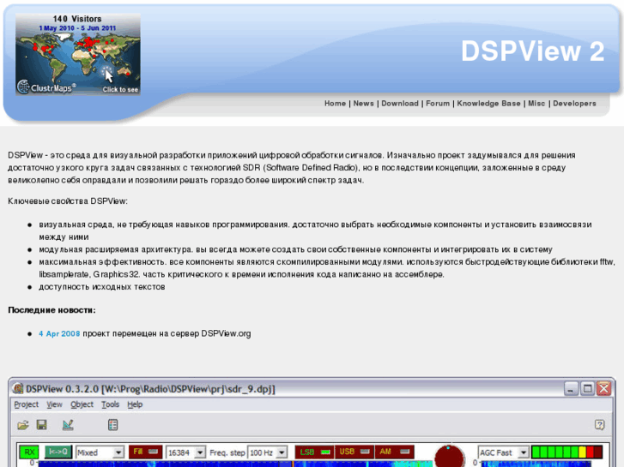Go to the Home page link
Viewport: 624px width, 467px height.
[335, 104]
